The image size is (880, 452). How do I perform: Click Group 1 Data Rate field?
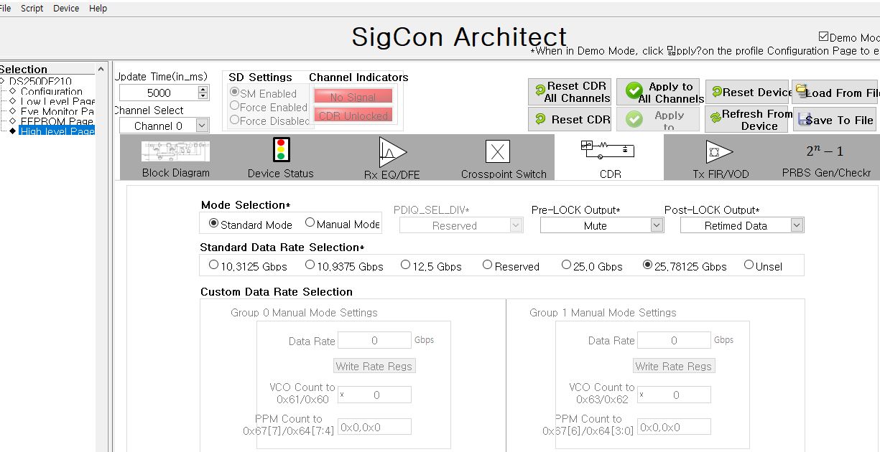[674, 340]
